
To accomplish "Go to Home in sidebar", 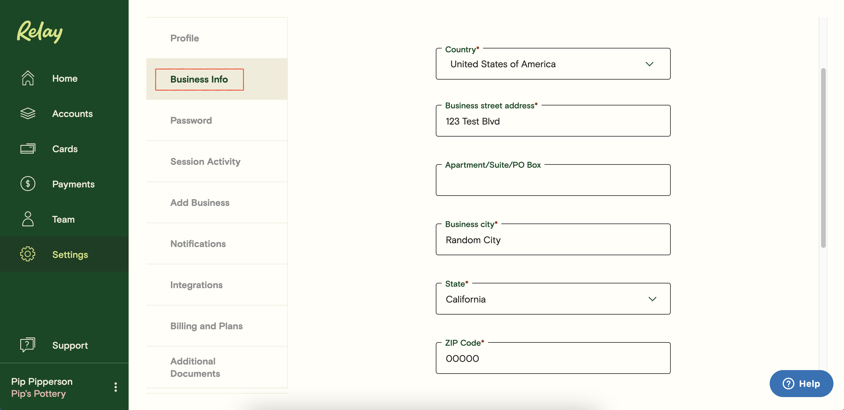I will pos(64,78).
